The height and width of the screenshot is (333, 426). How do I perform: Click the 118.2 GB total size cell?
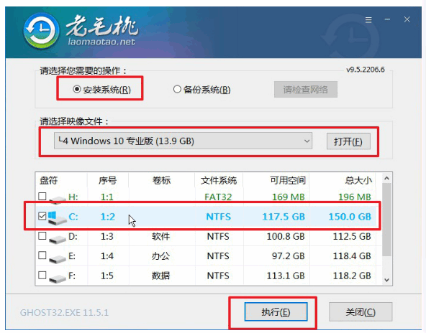pos(352,276)
